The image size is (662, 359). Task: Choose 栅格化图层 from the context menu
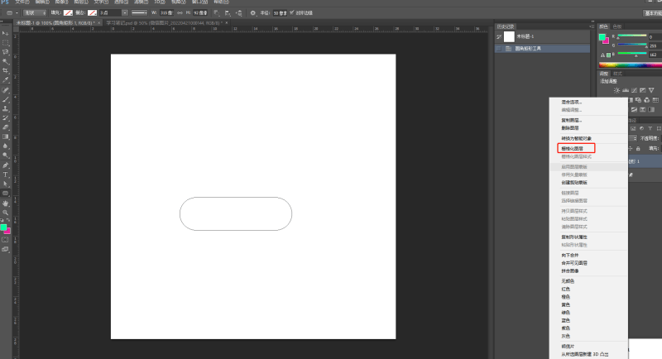point(573,148)
